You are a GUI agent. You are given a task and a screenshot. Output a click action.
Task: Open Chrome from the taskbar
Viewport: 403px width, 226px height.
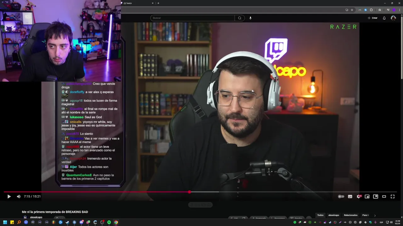click(x=116, y=222)
